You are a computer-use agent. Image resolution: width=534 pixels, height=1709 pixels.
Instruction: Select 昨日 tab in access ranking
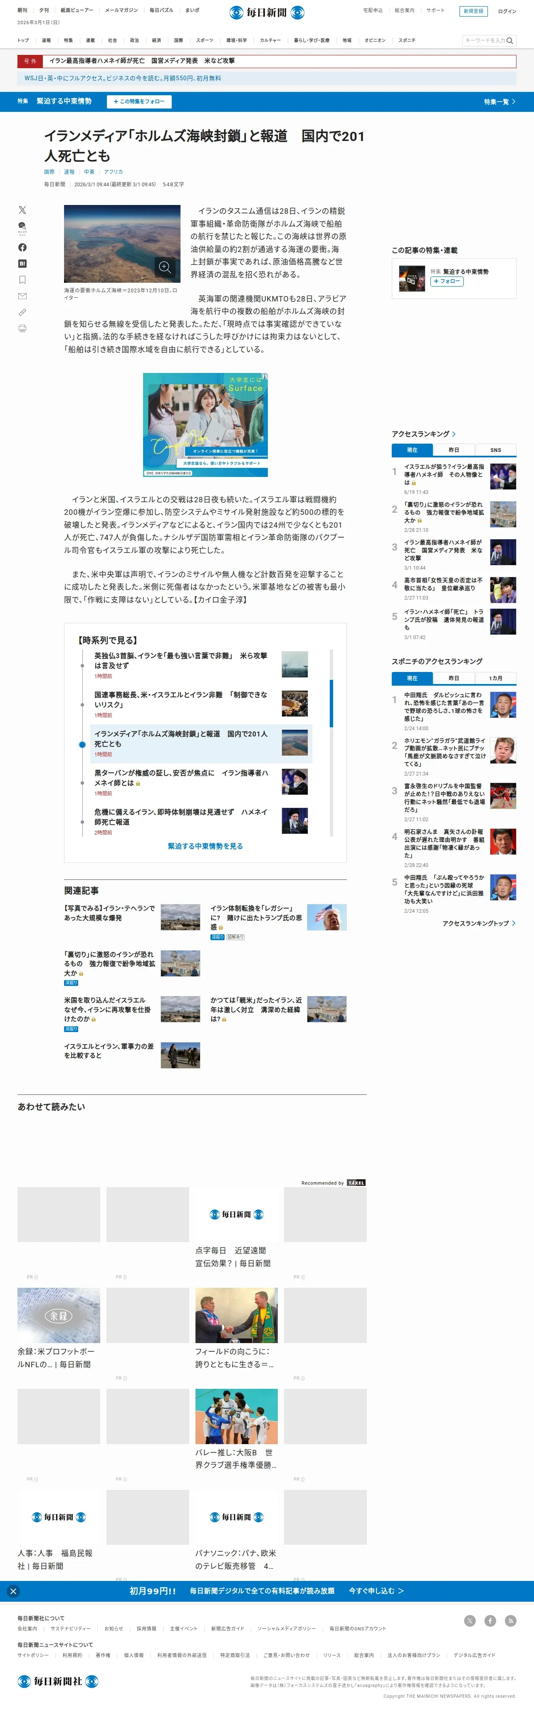point(454,450)
